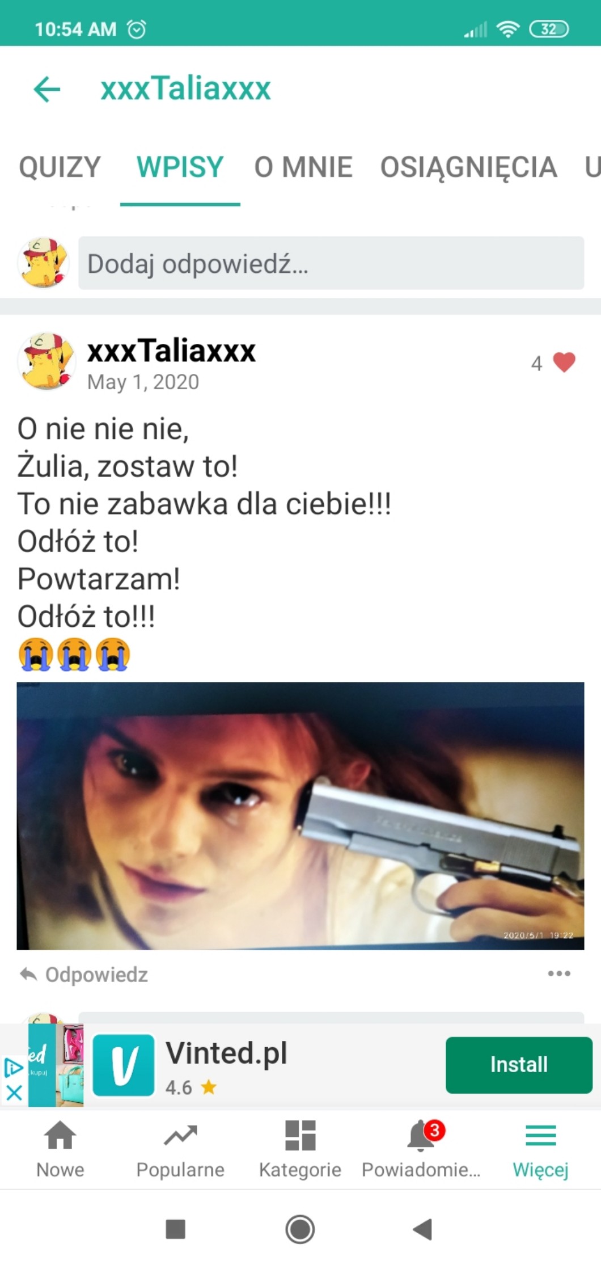Open Powiadomienia bell with 3 badge
This screenshot has height=1269, width=601.
click(x=421, y=1149)
